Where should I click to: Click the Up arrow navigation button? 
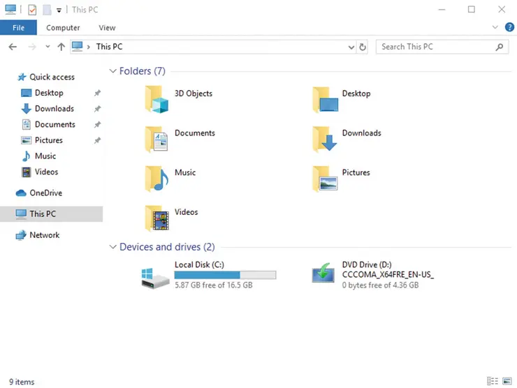pos(61,47)
